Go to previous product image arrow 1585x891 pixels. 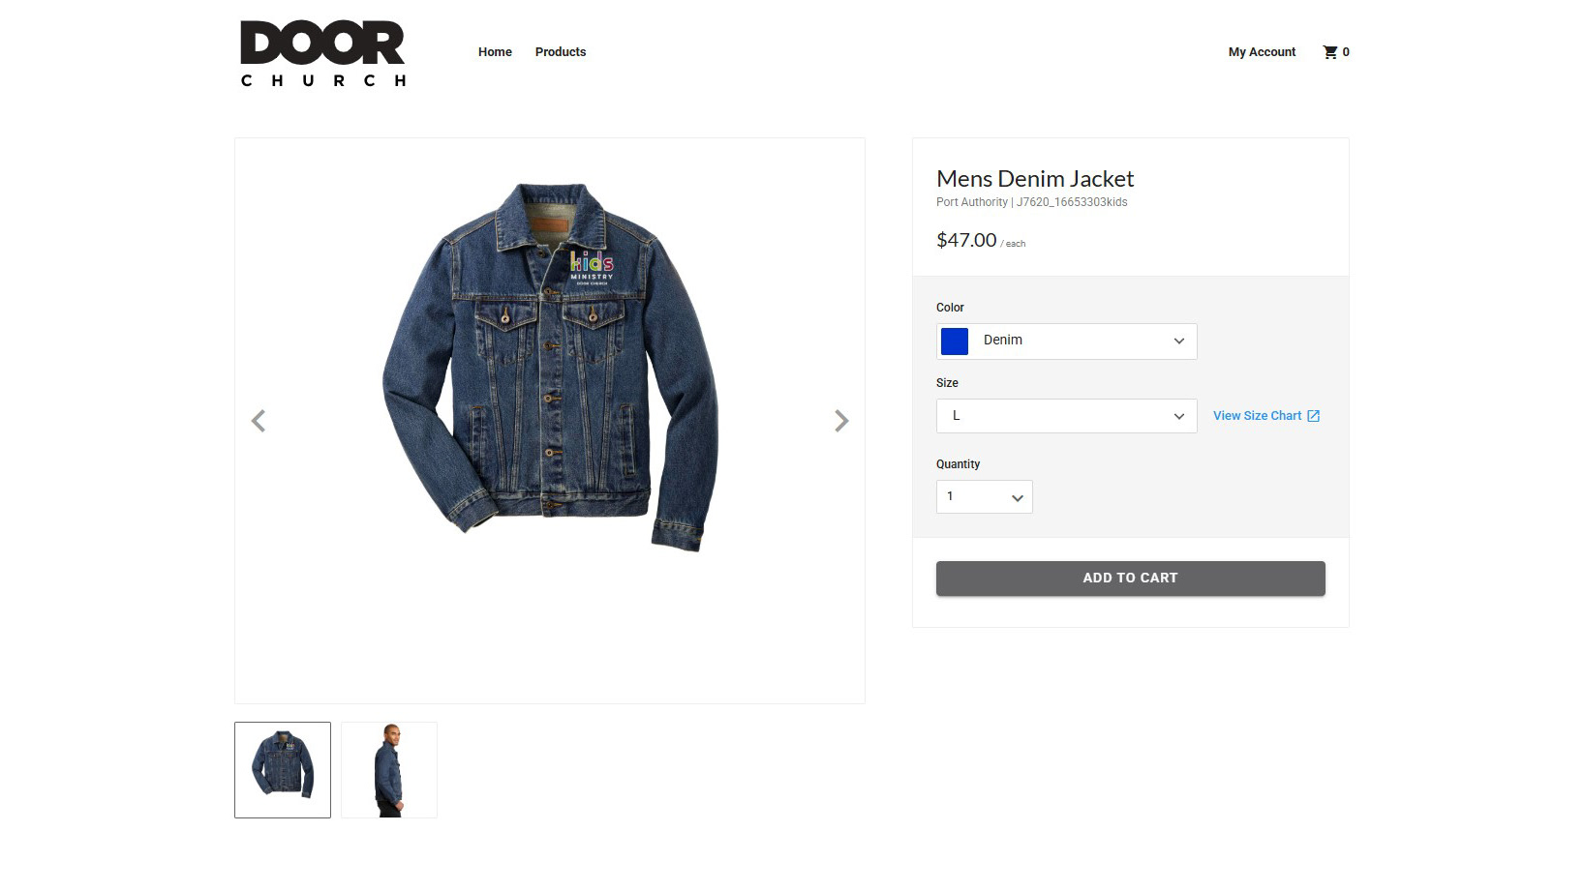click(x=259, y=421)
